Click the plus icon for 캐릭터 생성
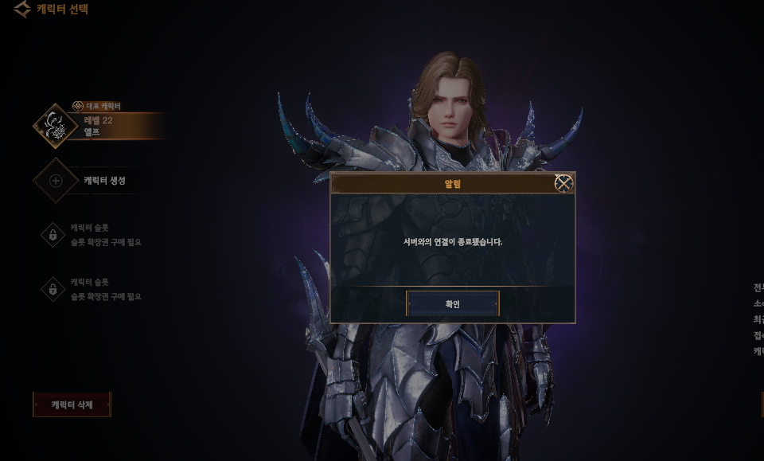Image resolution: width=764 pixels, height=461 pixels. tap(56, 181)
